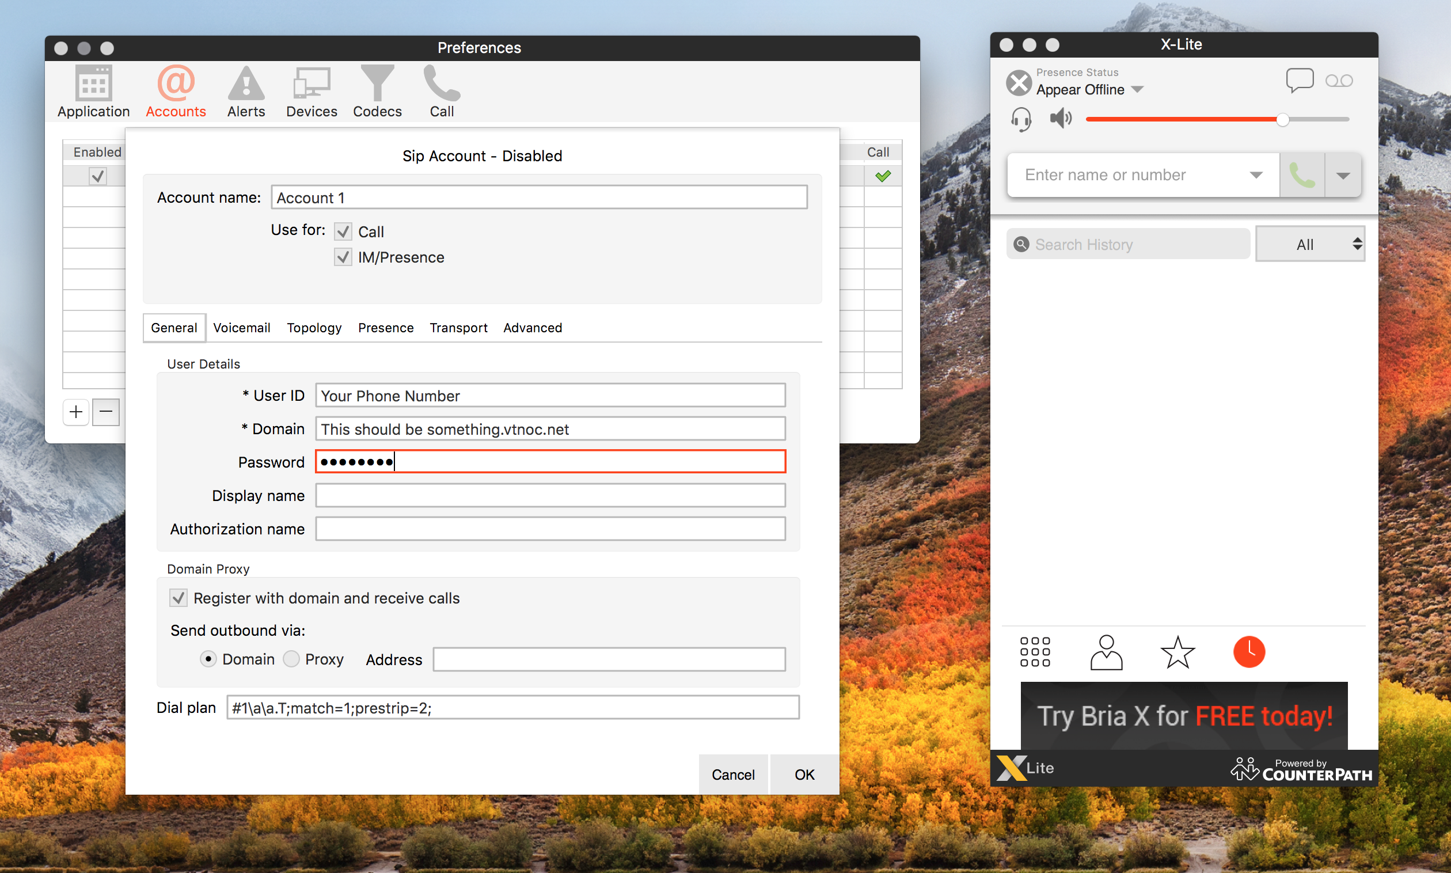Open the call history clock icon
1451x873 pixels.
(1249, 652)
